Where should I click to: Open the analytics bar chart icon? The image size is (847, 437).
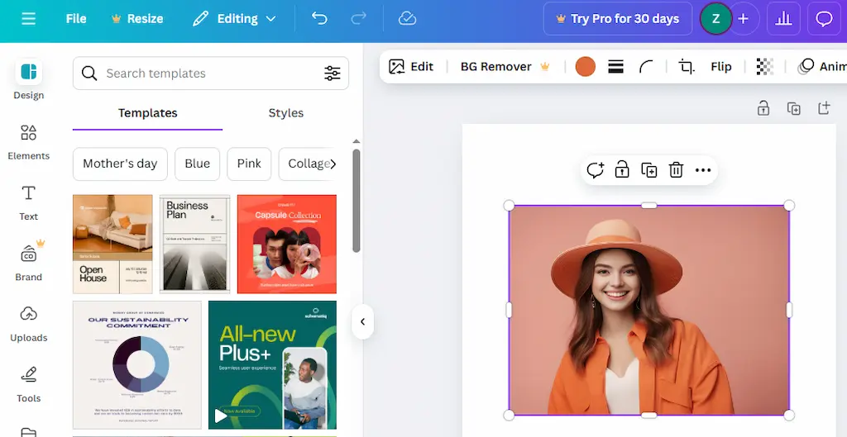(783, 19)
